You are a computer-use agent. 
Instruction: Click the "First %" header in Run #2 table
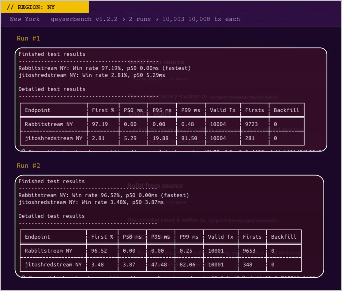coord(102,237)
